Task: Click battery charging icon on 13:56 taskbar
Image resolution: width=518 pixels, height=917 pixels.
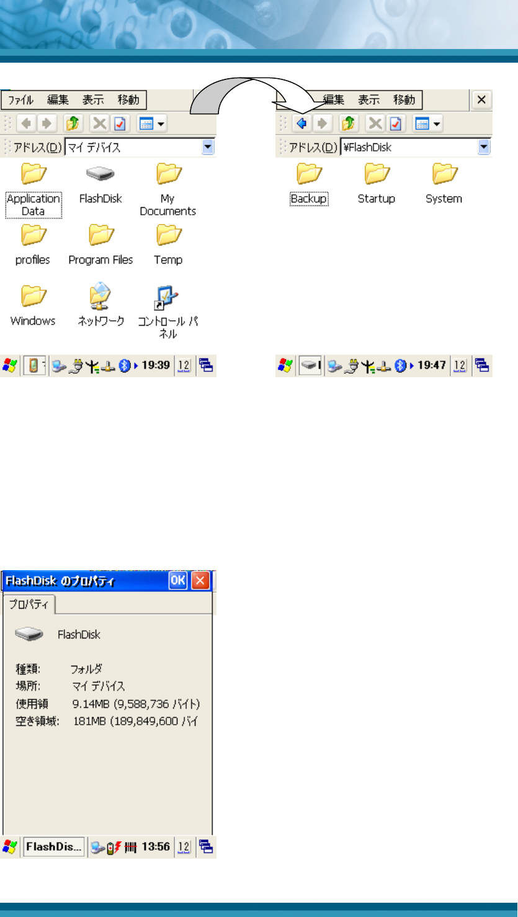Action: tap(115, 846)
